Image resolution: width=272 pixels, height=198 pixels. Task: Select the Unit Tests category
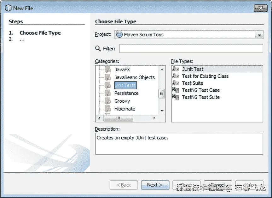click(125, 85)
